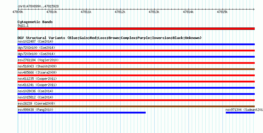Click the 47809k ruler position
Image resolution: width=263 pixels, height=133 pixels.
[x=18, y=12]
